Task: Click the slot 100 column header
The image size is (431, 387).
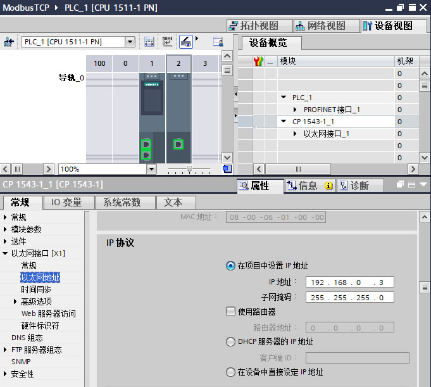Action: point(99,63)
